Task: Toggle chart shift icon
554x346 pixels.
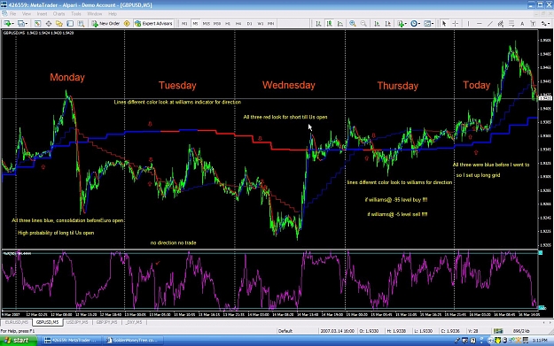Action: click(x=388, y=23)
